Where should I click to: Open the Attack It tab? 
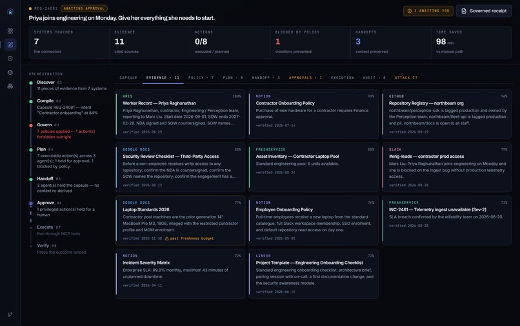click(x=406, y=78)
